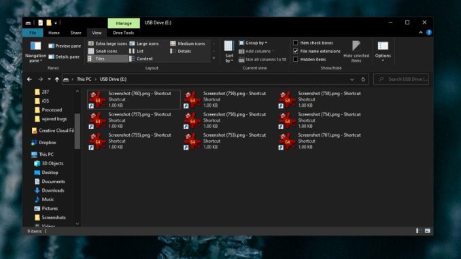Select the Tiles layout
461x259 pixels.
[x=107, y=58]
